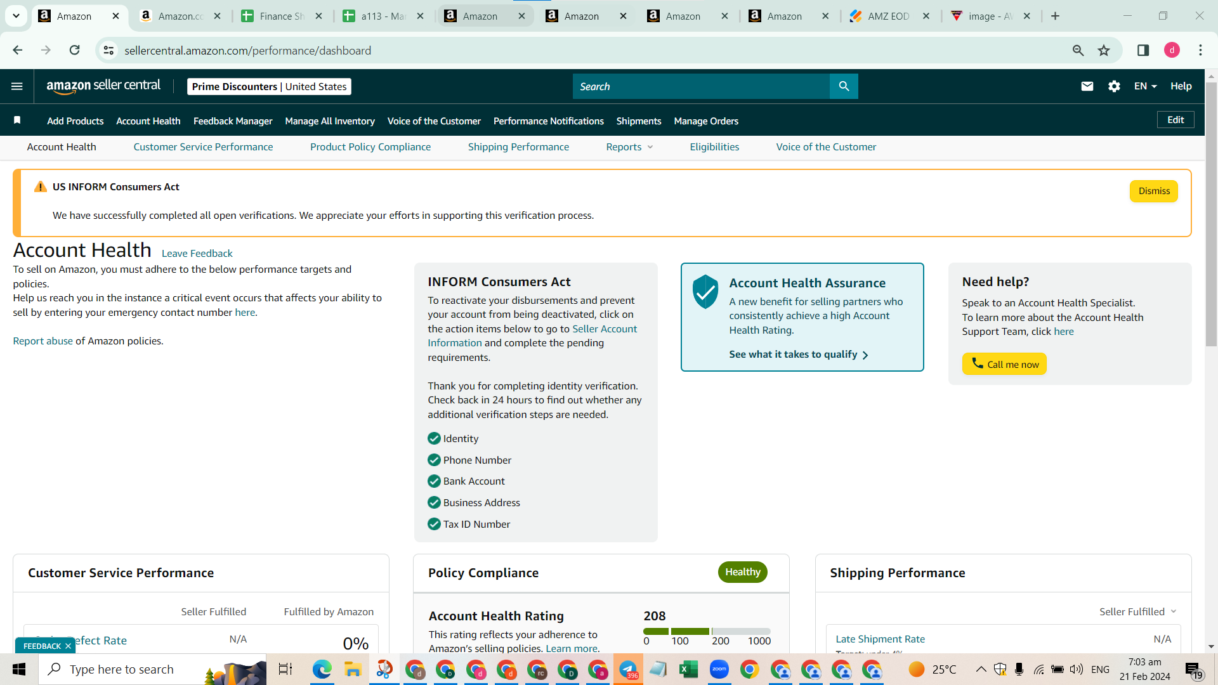This screenshot has height=685, width=1218.
Task: Click Learn more under Account Health Rating
Action: (572, 648)
